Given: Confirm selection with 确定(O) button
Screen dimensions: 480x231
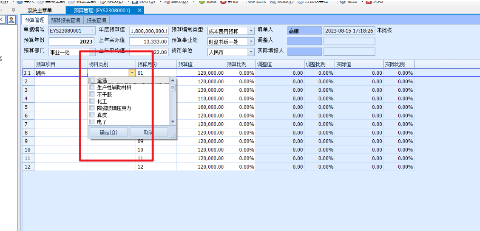Looking at the screenshot, I should 108,132.
